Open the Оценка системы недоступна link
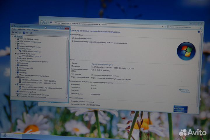The height and width of the screenshot is (140, 210). click(x=102, y=64)
